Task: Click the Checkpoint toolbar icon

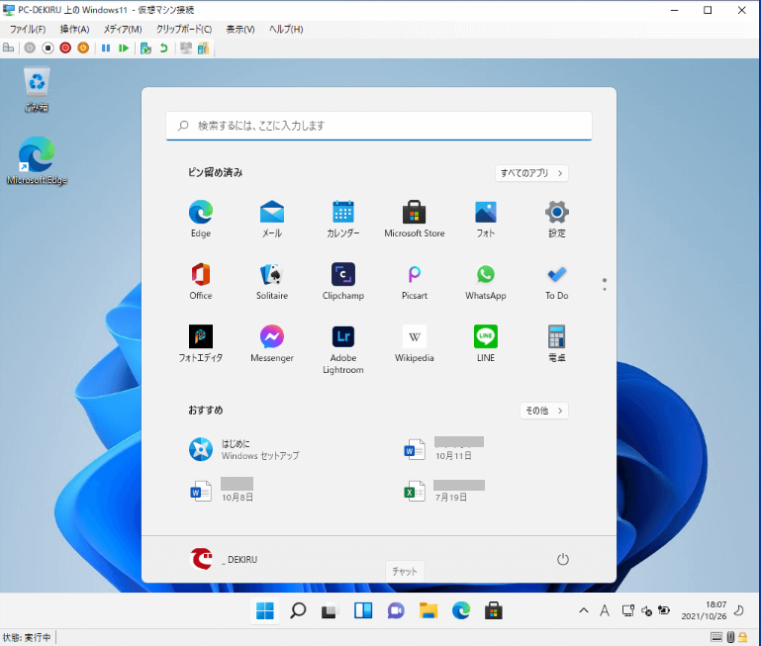Action: pos(145,47)
